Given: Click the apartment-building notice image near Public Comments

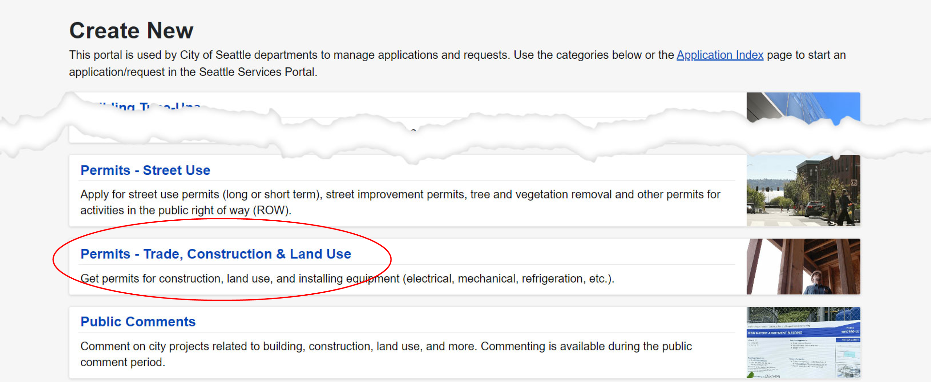Looking at the screenshot, I should pyautogui.click(x=803, y=343).
